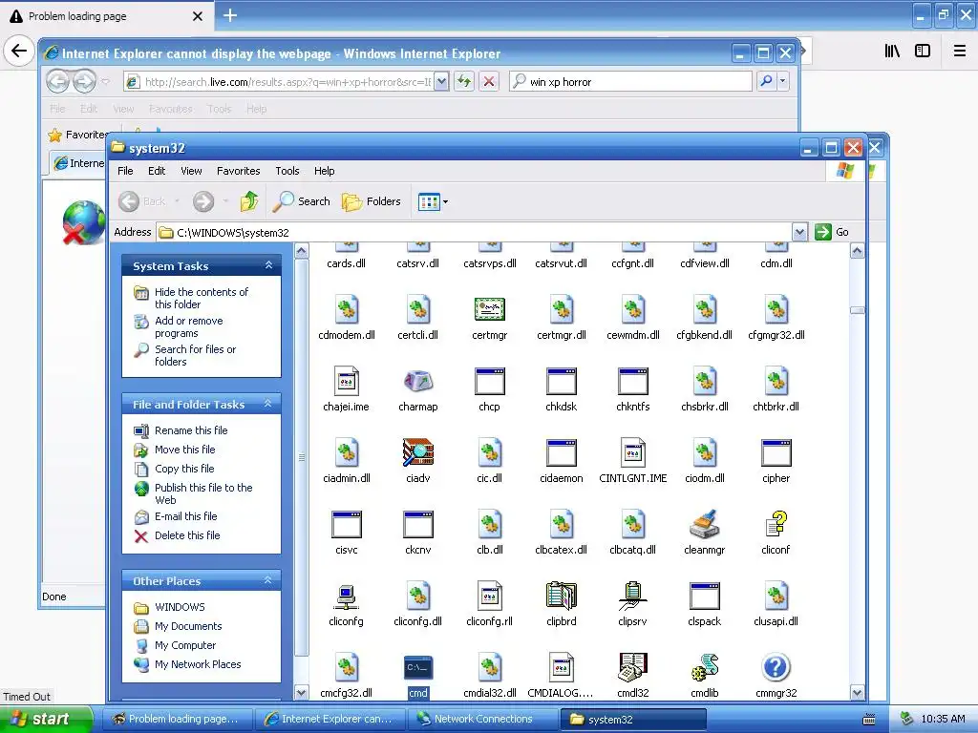Click the Up folder toolbar icon
This screenshot has width=978, height=733.
249,201
